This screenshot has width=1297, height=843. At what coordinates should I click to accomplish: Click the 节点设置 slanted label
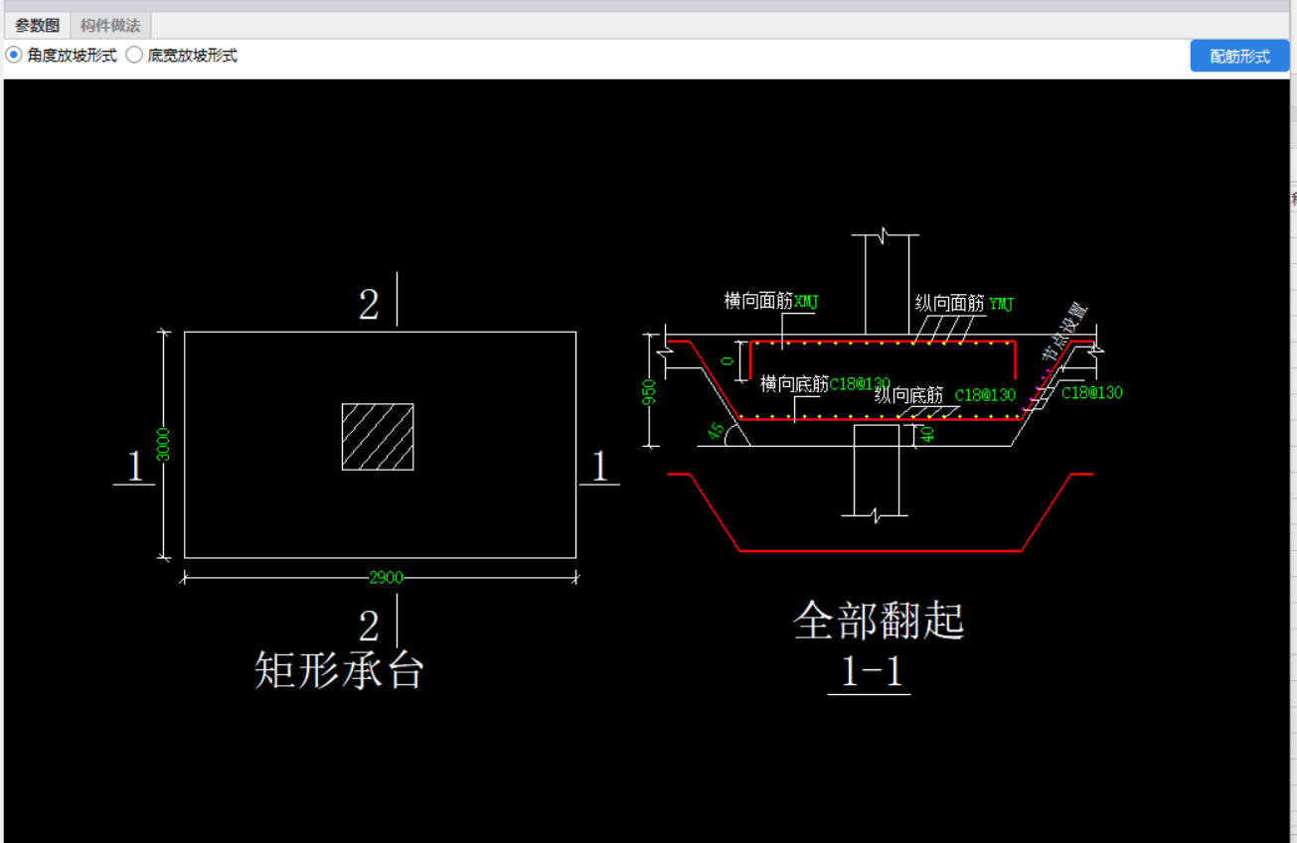click(x=1063, y=333)
